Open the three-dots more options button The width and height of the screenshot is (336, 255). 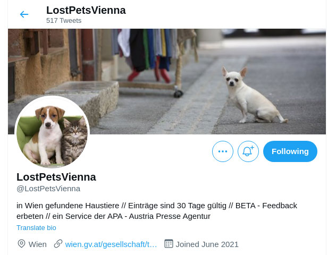[x=223, y=151]
